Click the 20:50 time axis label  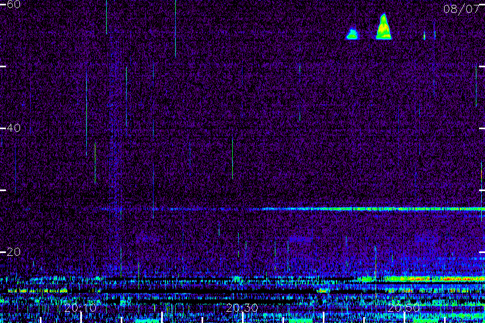pos(404,308)
